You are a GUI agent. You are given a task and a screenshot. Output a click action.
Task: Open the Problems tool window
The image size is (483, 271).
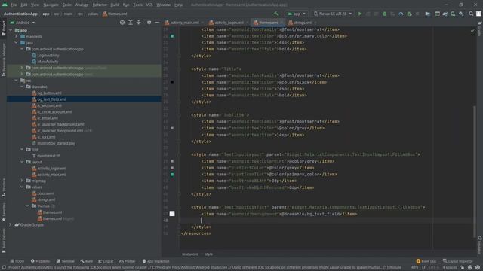click(40, 261)
